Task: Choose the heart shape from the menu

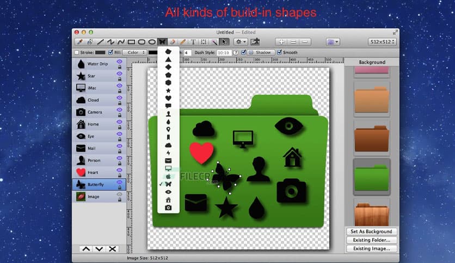Action: 168,98
